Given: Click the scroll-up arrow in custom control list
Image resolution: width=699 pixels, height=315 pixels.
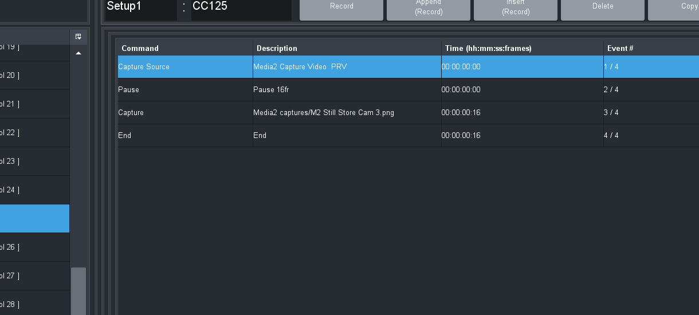Looking at the screenshot, I should tap(78, 53).
